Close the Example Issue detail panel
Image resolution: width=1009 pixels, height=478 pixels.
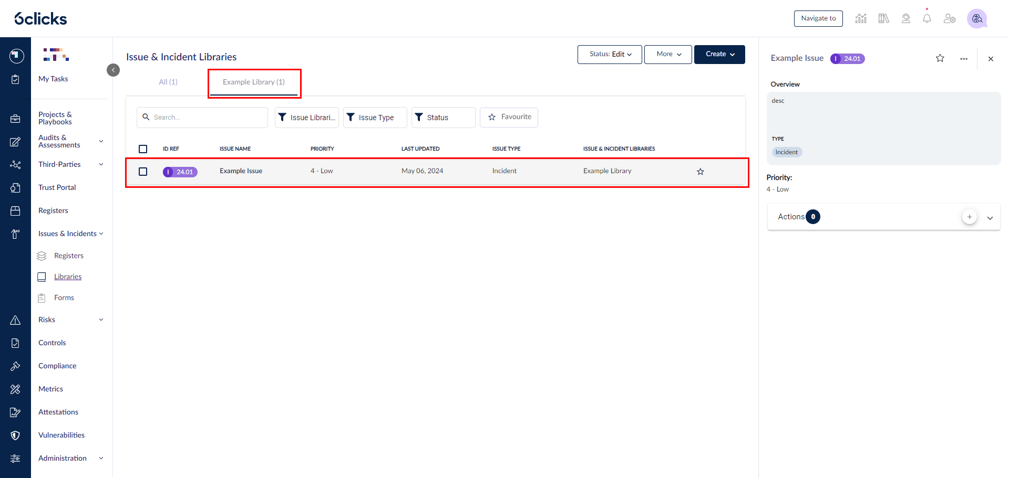tap(991, 59)
